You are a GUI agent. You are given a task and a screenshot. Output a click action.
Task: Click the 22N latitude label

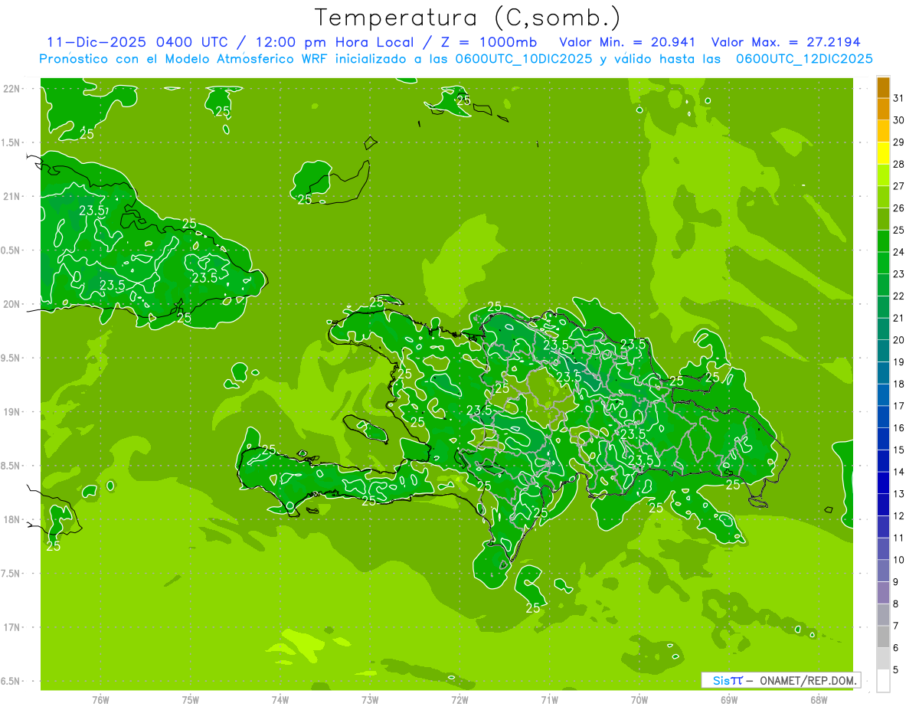11,89
